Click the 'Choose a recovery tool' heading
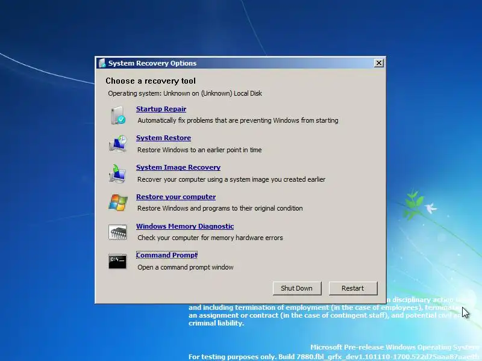 151,81
